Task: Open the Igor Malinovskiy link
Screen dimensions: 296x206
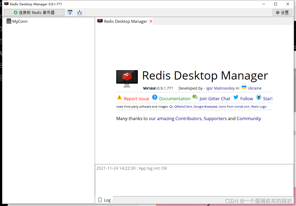Action: tap(220, 88)
